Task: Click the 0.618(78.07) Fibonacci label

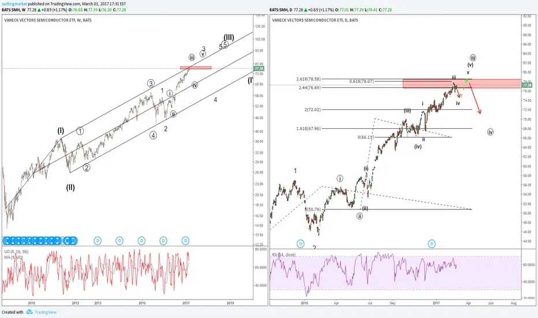Action: (x=361, y=82)
